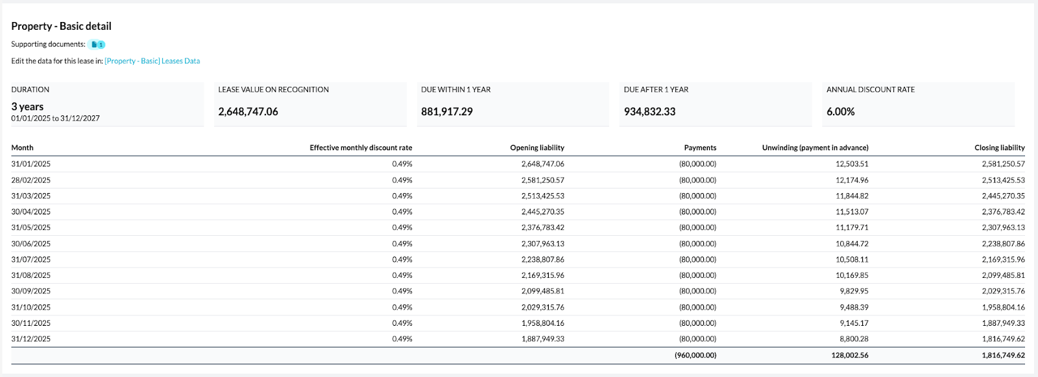1038x377 pixels.
Task: Click the Due After 1 Year value
Action: [x=649, y=111]
